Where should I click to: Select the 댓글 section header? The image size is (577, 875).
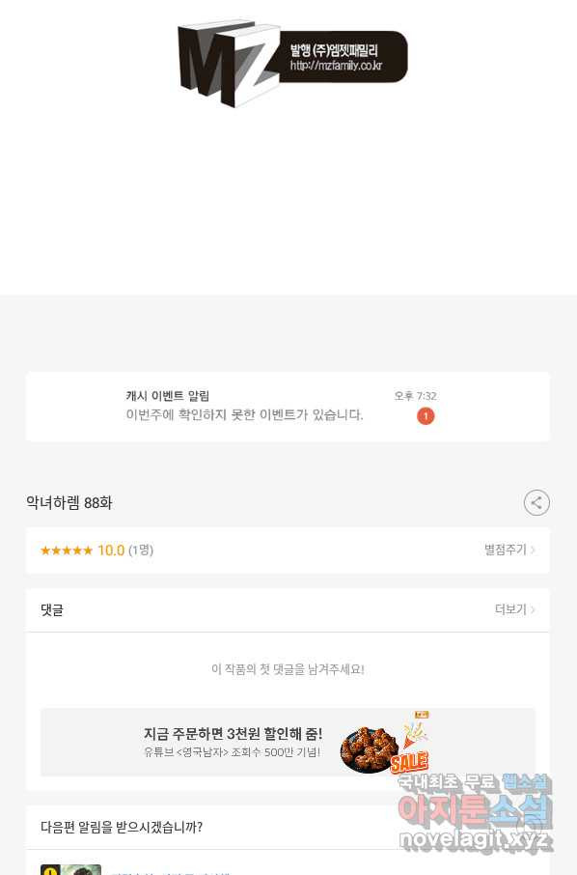(x=52, y=610)
